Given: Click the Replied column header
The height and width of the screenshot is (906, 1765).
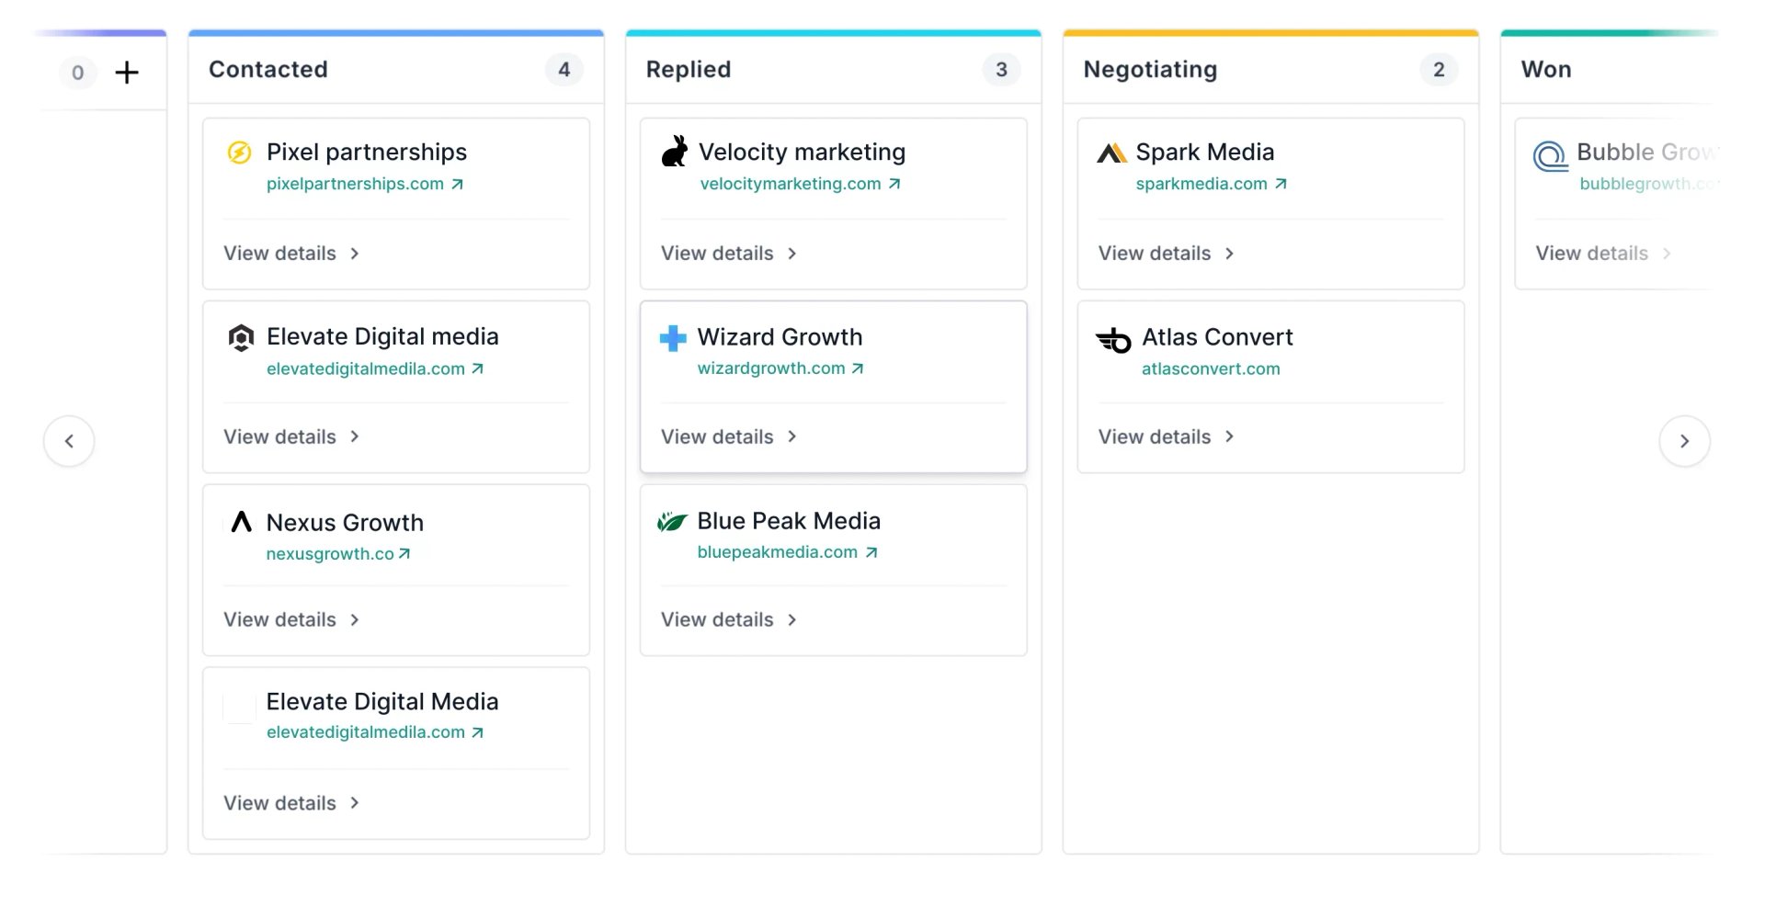Looking at the screenshot, I should [689, 70].
